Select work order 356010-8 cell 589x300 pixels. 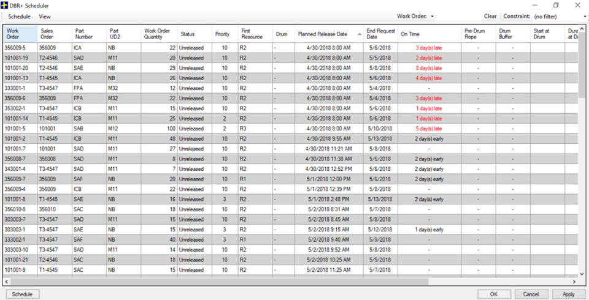click(20, 209)
